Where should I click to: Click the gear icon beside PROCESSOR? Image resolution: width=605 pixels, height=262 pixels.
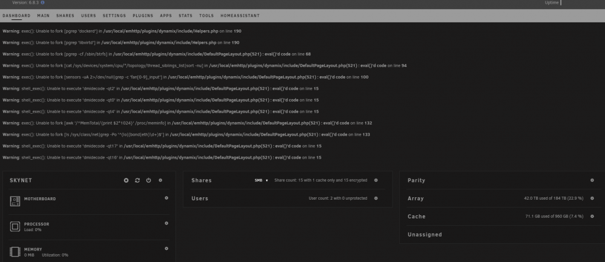pyautogui.click(x=166, y=223)
